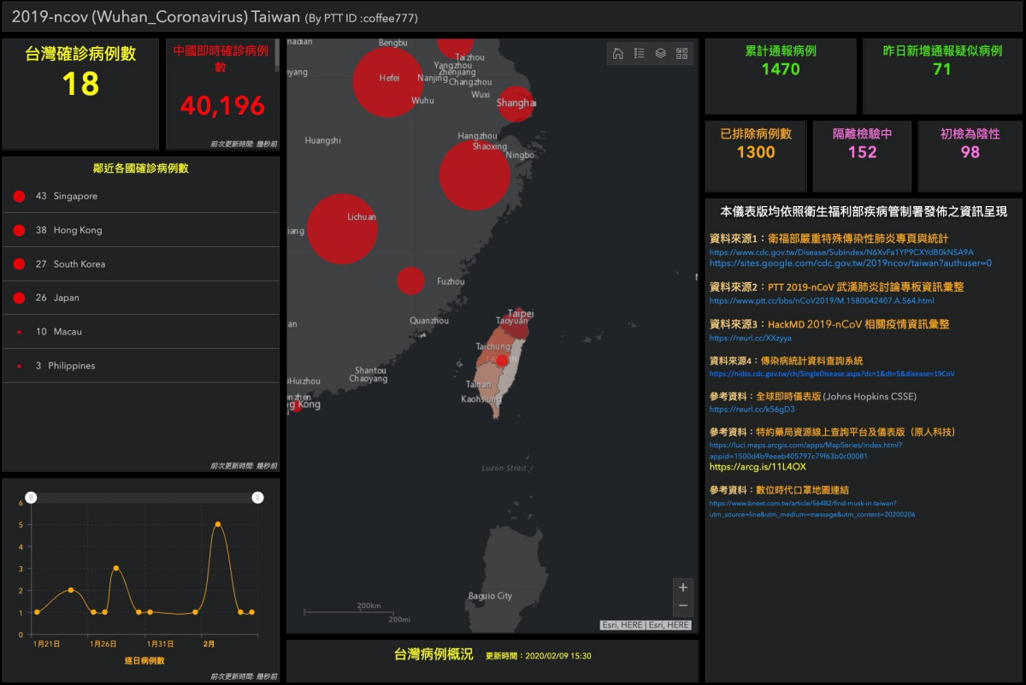Open the basemap gallery icon
Screen dimensions: 1026x685
coord(681,53)
